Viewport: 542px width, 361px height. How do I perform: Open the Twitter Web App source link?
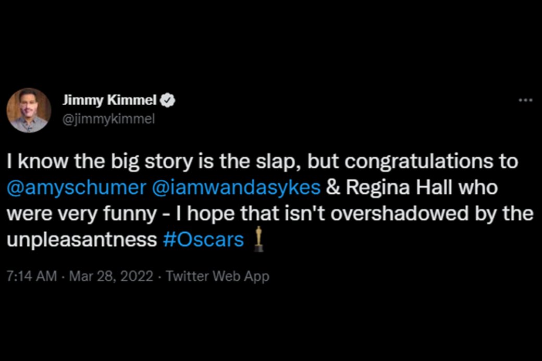click(x=217, y=277)
